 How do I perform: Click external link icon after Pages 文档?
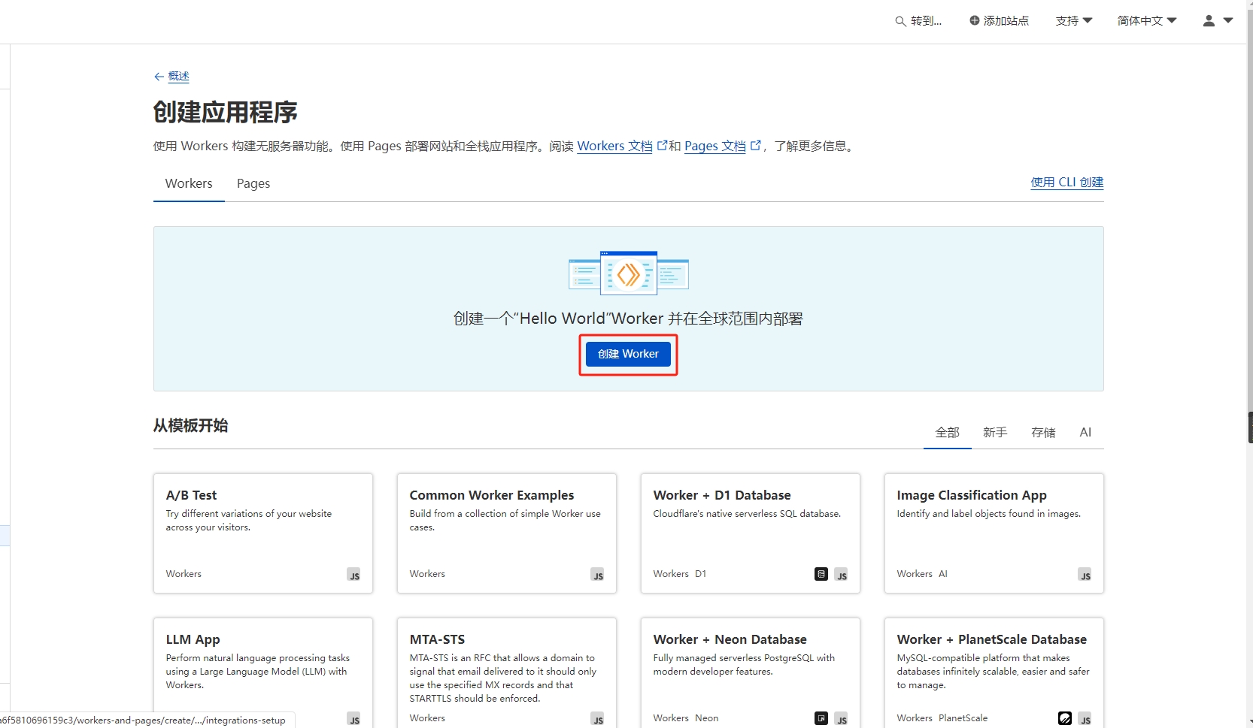(x=755, y=146)
